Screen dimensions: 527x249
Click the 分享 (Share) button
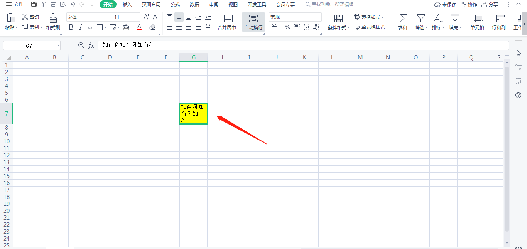pos(490,4)
